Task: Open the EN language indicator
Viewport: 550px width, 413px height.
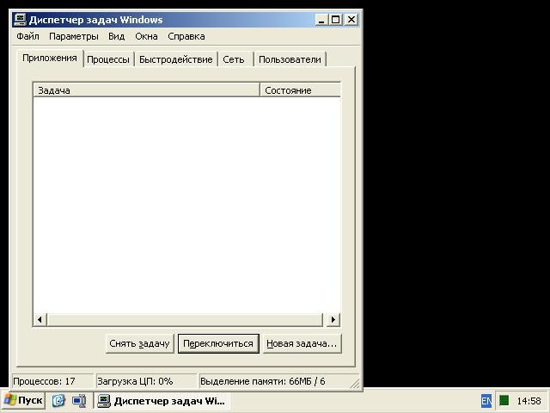Action: click(486, 400)
